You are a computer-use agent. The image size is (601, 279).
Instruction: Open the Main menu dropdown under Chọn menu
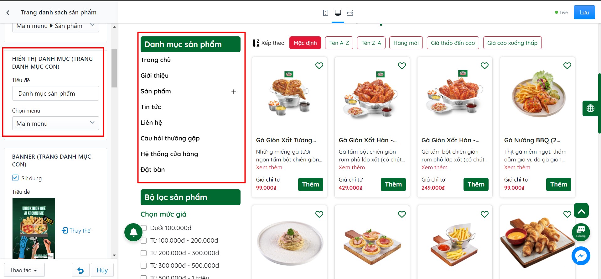click(x=55, y=123)
